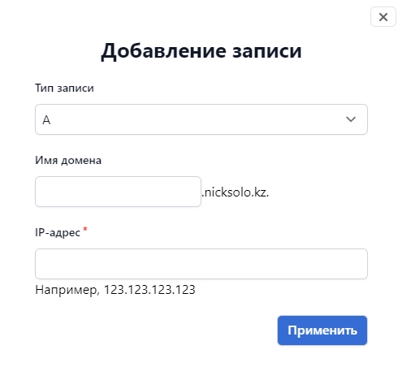The width and height of the screenshot is (402, 380).
Task: Click the Имя домена label
Action: click(68, 161)
